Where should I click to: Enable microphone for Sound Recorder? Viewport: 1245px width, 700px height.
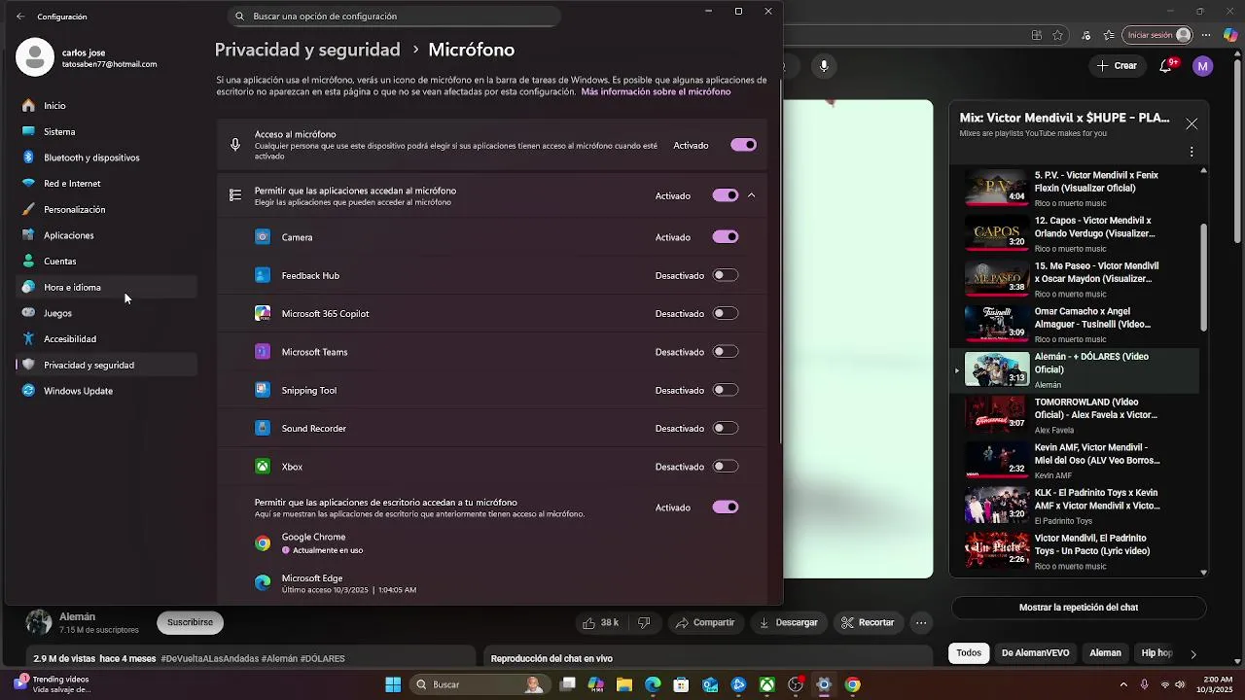click(x=726, y=428)
